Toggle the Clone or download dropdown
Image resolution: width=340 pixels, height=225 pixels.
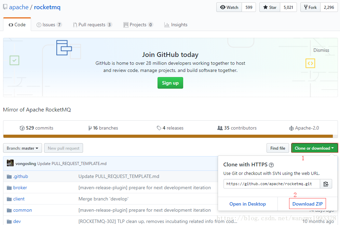(x=314, y=148)
